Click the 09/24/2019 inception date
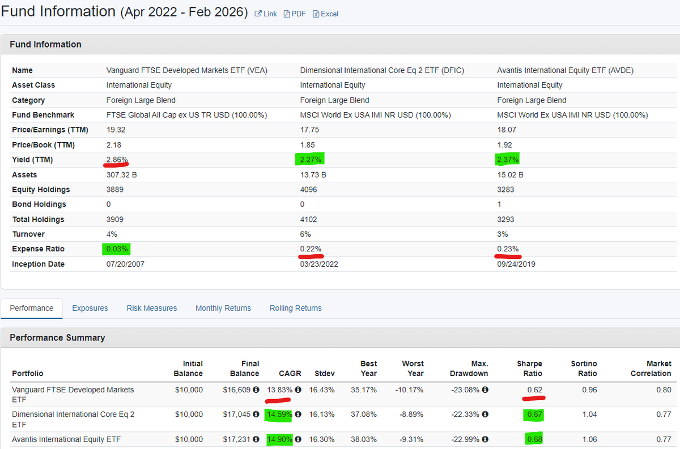Image resolution: width=680 pixels, height=449 pixels. click(516, 264)
